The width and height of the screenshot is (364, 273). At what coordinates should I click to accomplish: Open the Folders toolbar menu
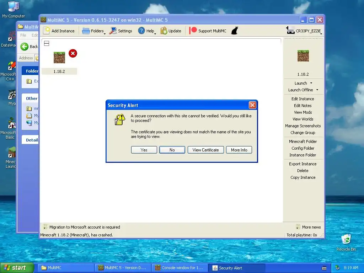[94, 31]
